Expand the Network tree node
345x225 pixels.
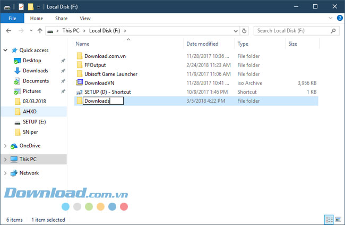pyautogui.click(x=5, y=173)
